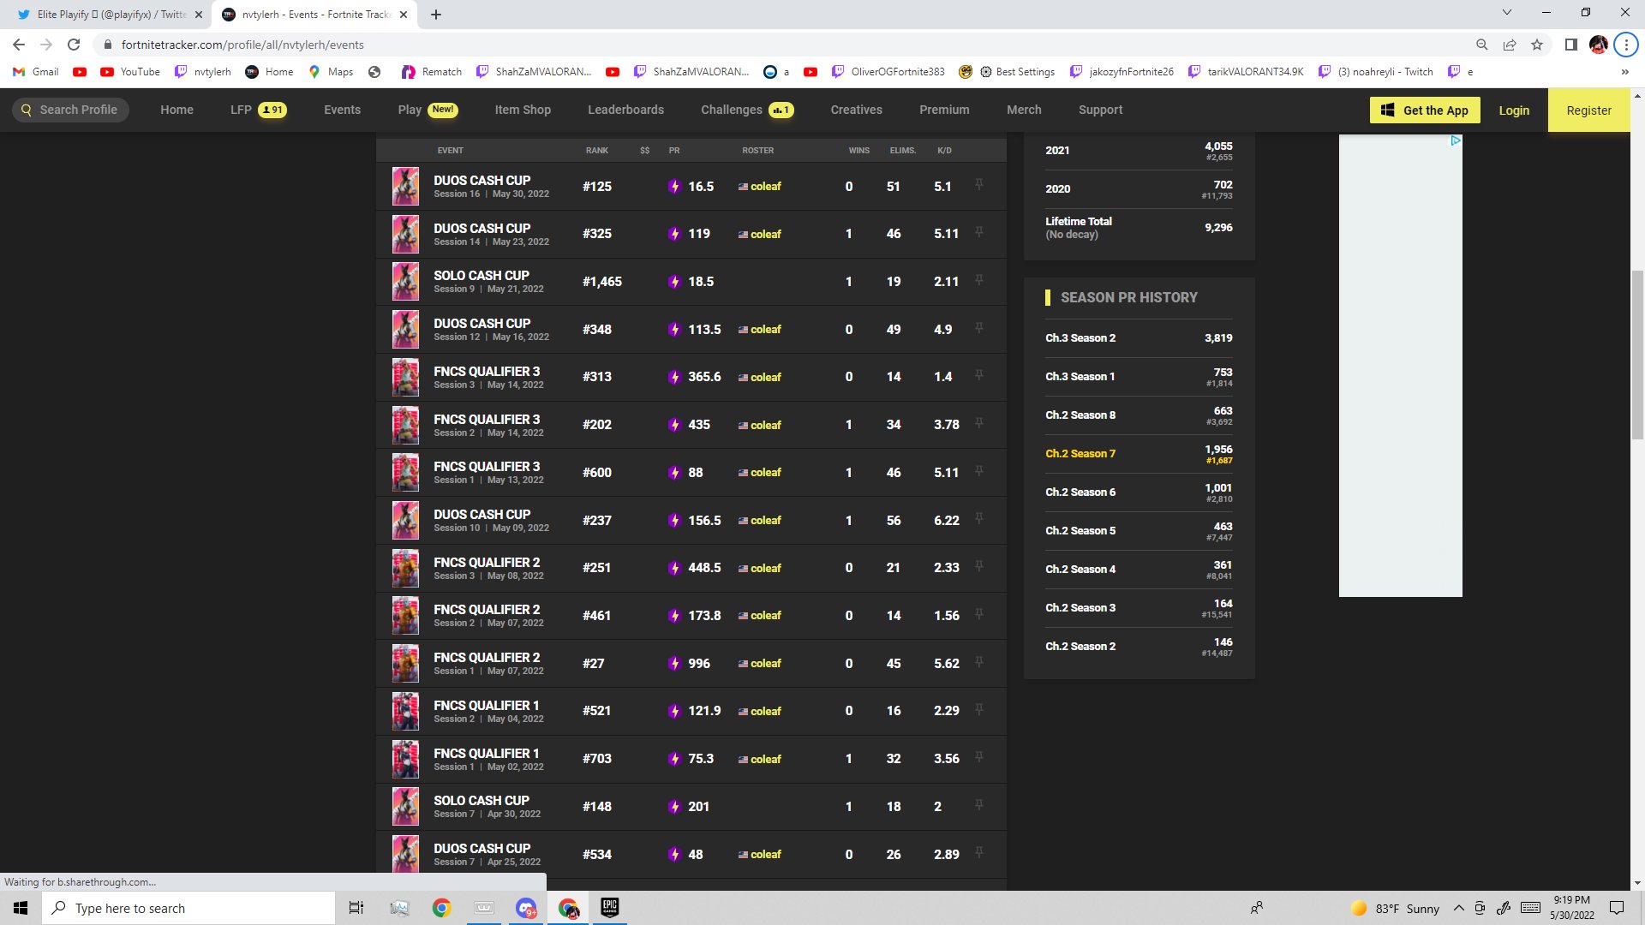Expand the hidden bookmarks overflow chevron

[1624, 72]
